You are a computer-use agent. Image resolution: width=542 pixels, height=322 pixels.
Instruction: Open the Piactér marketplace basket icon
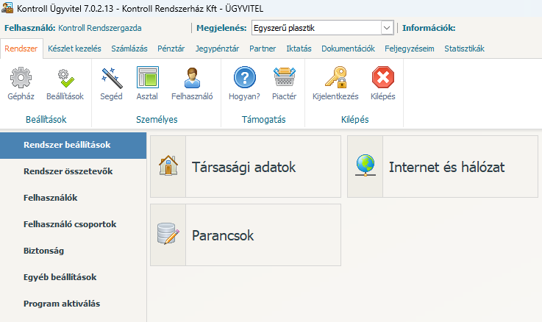pyautogui.click(x=284, y=79)
